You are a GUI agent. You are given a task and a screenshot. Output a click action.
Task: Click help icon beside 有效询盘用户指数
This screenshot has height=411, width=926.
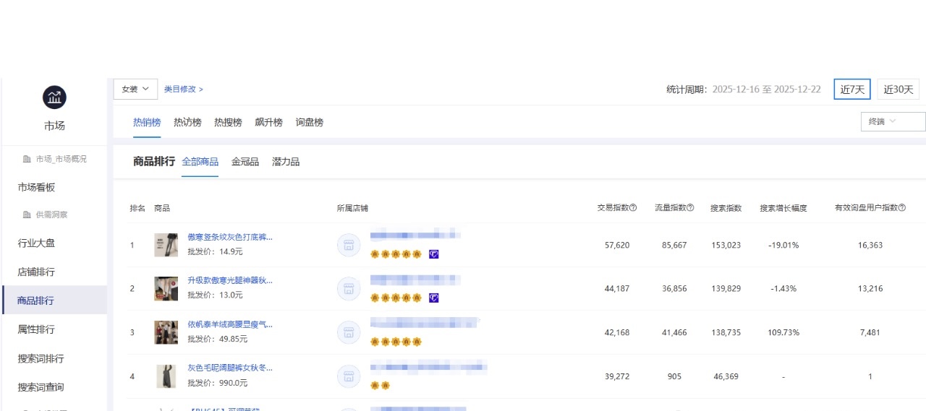coord(903,208)
